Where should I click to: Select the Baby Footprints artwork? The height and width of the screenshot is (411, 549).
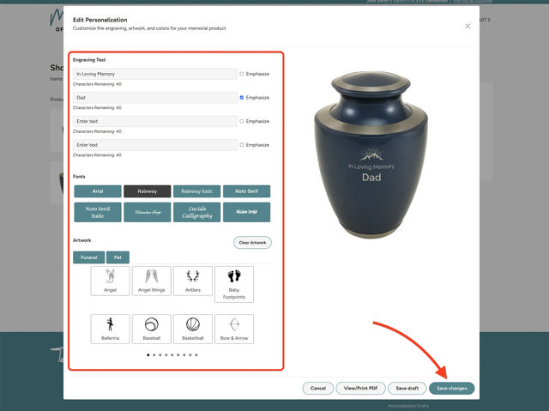pyautogui.click(x=234, y=284)
